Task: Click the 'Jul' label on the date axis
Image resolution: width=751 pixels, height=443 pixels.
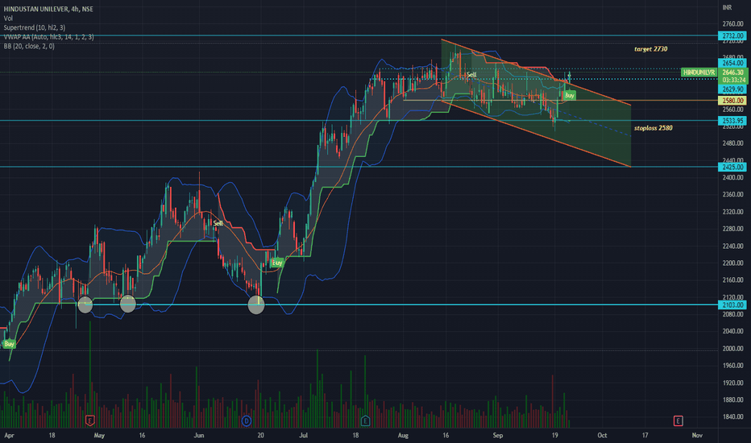Action: point(303,435)
